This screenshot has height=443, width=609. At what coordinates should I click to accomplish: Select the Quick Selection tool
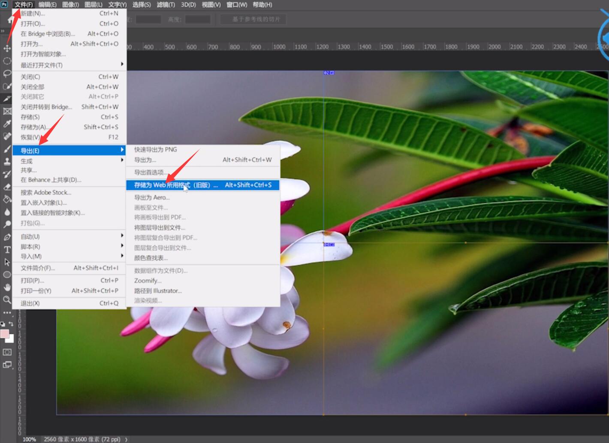click(x=7, y=86)
